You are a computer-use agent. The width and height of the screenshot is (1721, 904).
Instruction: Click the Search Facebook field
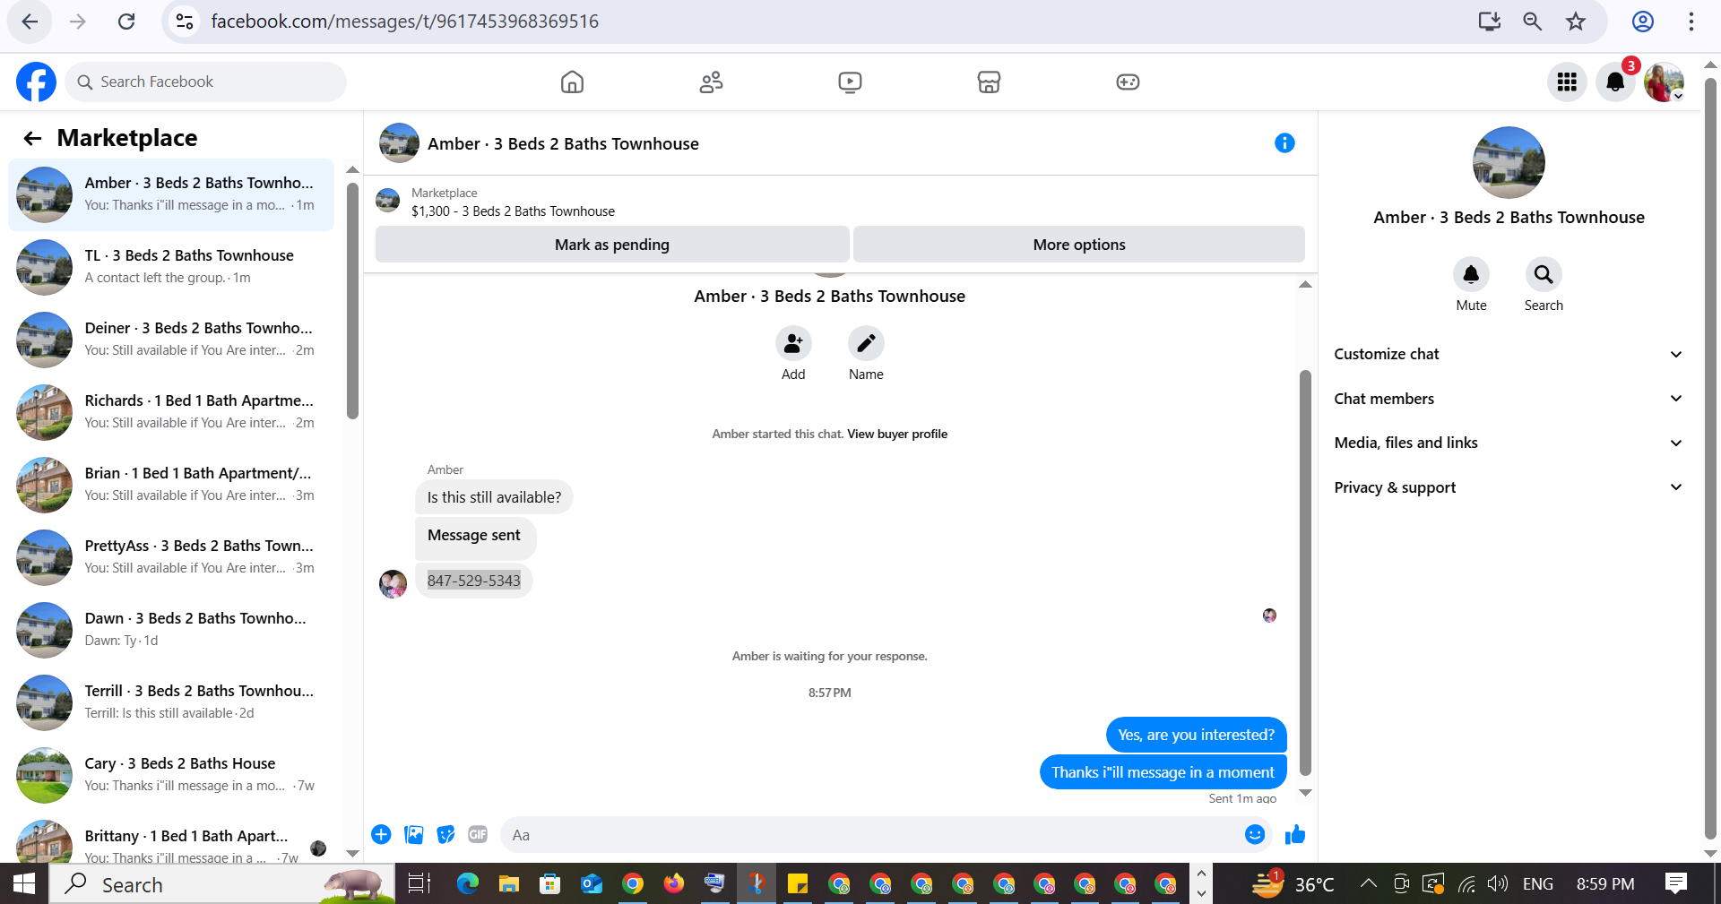(x=205, y=82)
